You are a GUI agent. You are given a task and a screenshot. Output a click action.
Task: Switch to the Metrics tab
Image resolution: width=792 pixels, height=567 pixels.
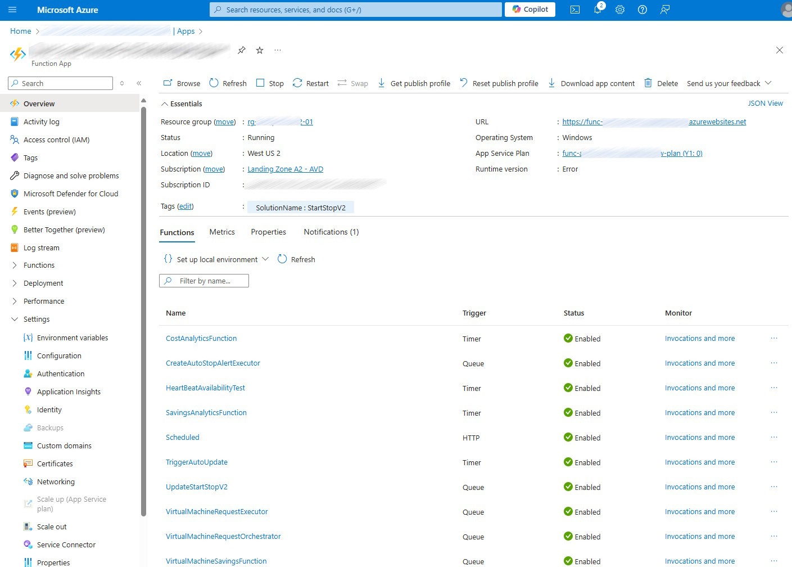222,232
